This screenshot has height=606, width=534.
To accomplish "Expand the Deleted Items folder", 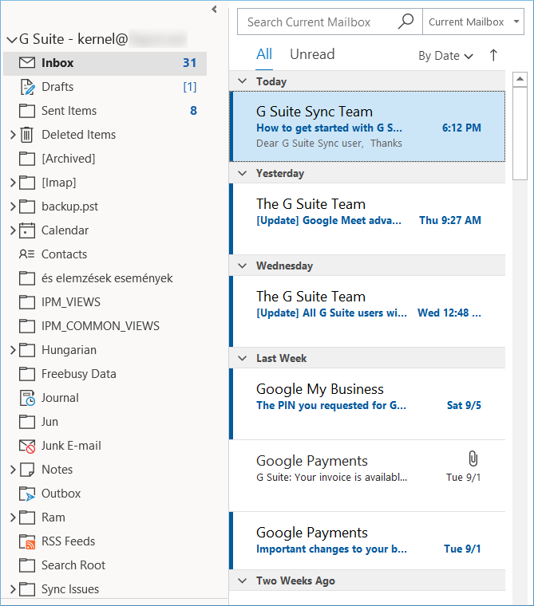I will (13, 135).
